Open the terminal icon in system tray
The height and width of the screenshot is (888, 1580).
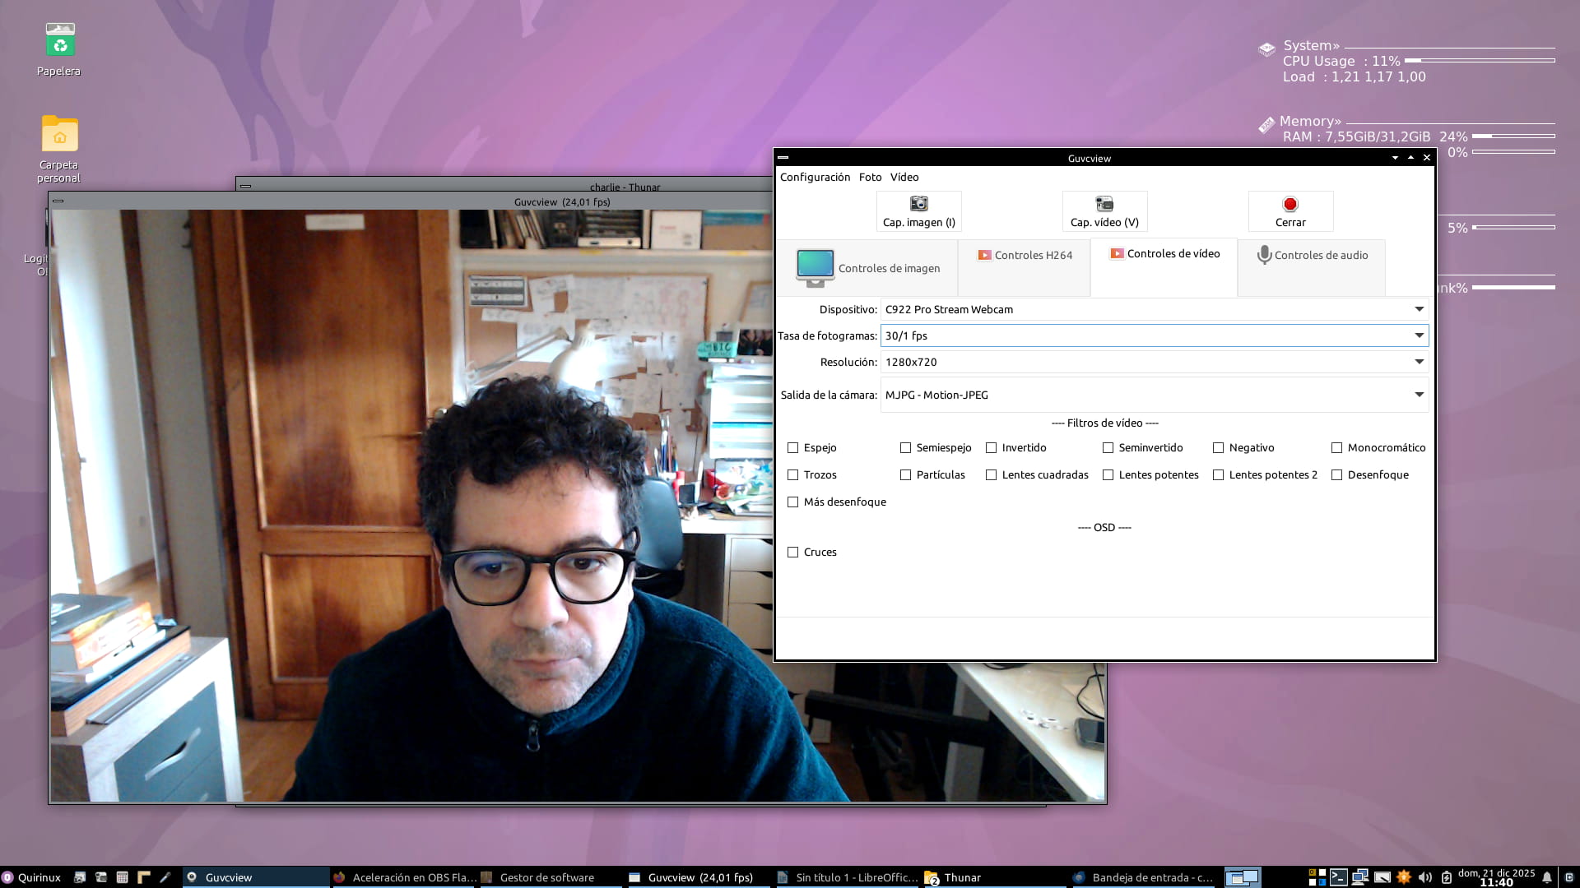point(1339,877)
